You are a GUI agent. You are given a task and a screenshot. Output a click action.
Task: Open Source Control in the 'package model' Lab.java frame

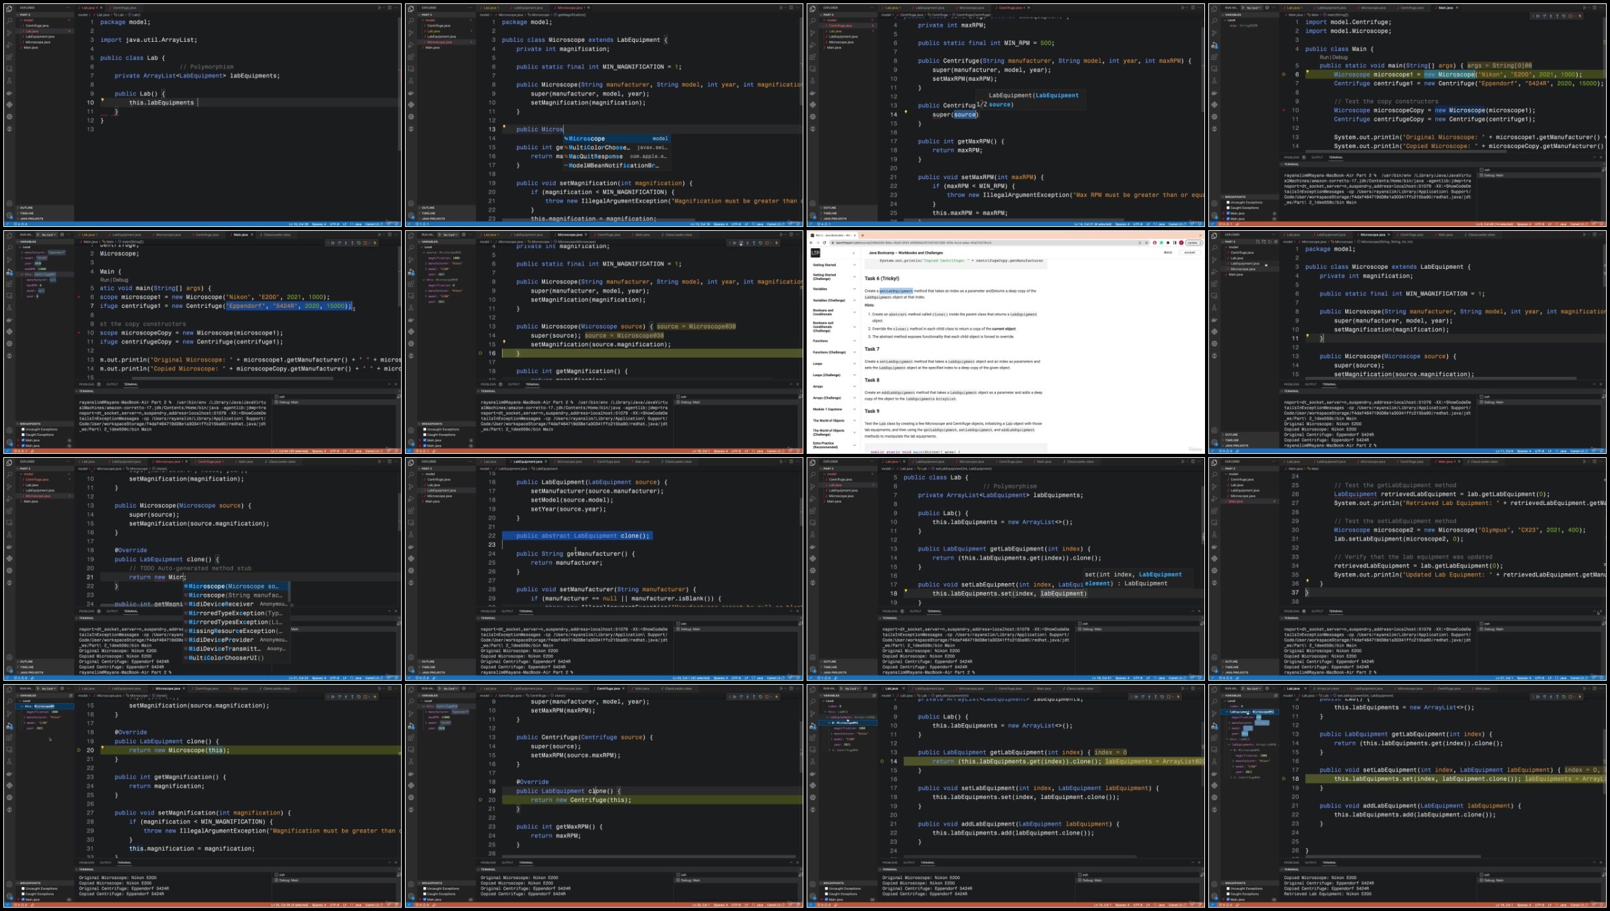point(9,33)
